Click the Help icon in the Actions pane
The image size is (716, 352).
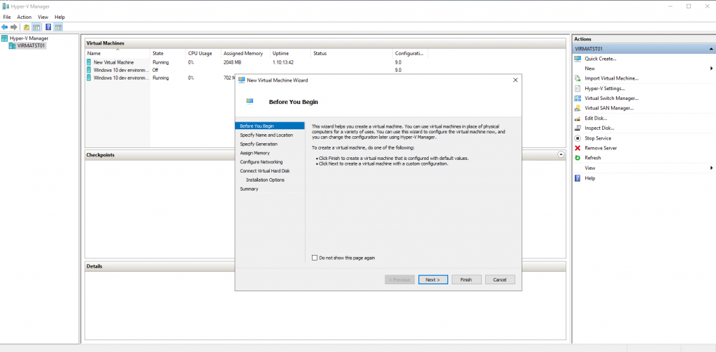click(578, 178)
